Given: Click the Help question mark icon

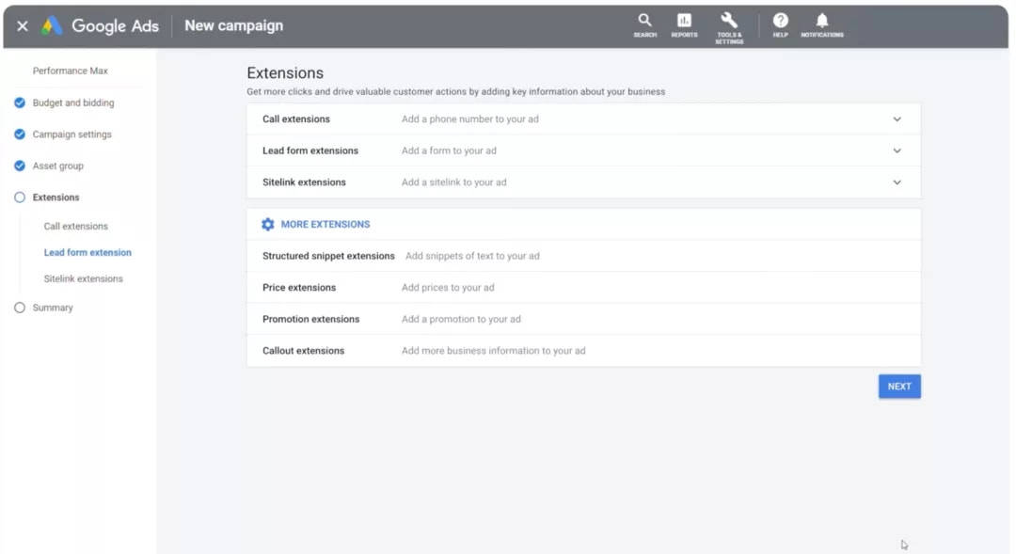Looking at the screenshot, I should [x=780, y=21].
